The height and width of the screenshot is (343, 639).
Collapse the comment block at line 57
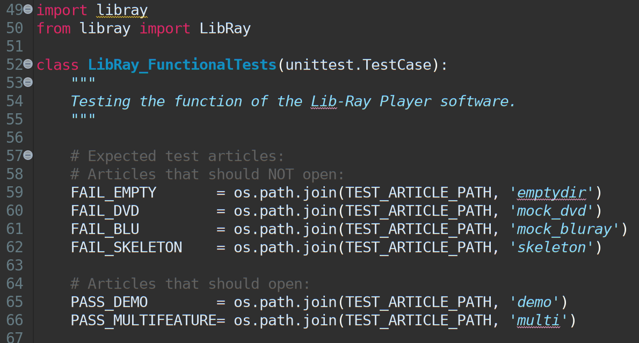point(28,155)
